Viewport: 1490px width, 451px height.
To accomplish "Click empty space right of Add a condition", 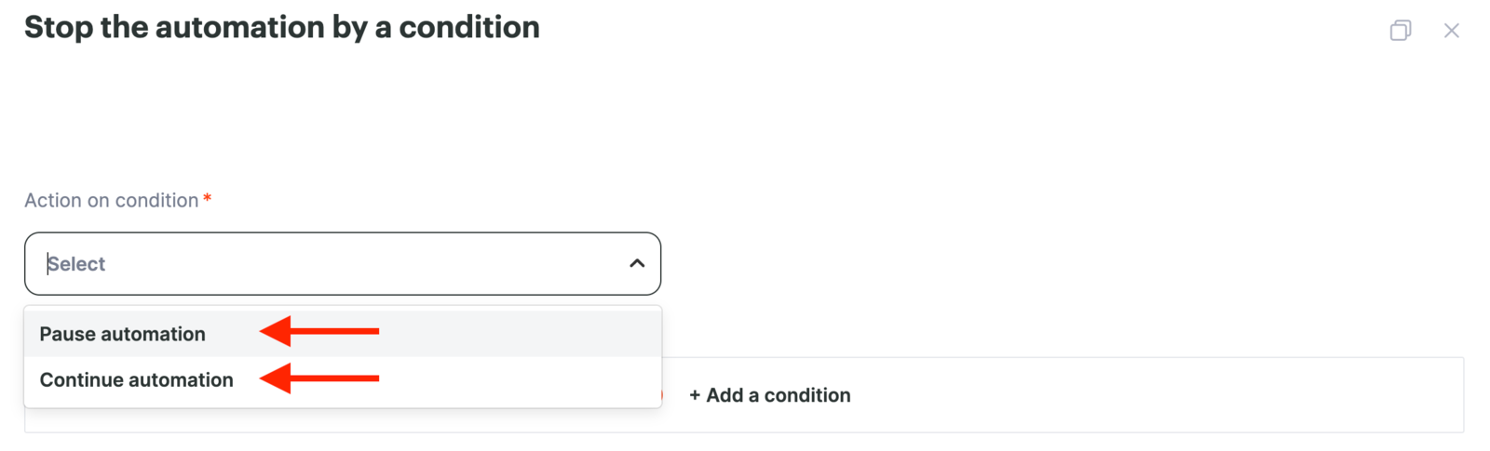I will (1155, 395).
